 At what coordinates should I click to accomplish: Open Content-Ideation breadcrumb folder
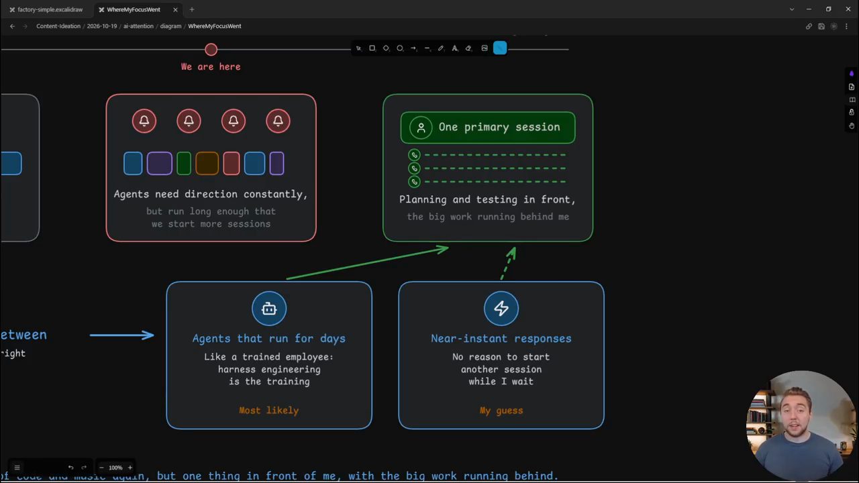tap(58, 26)
